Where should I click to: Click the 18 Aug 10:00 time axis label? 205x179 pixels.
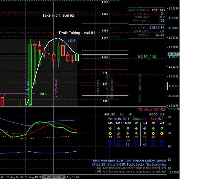[33, 177]
